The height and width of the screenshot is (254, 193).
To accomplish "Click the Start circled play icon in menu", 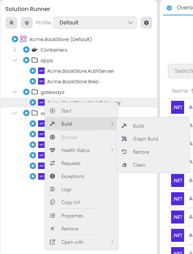I will pos(52,111).
